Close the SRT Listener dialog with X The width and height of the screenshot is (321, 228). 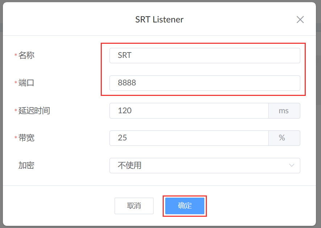300,20
